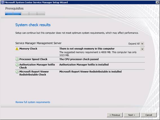Viewport: 160px width, 120px height.
Task: Click 'There is not enough memory' message
Action: pos(87,49)
